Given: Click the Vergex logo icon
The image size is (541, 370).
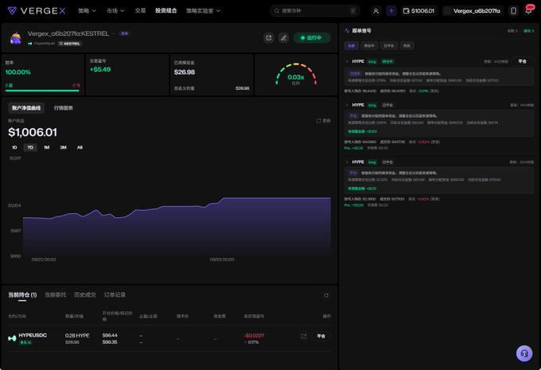Looking at the screenshot, I should 12,10.
